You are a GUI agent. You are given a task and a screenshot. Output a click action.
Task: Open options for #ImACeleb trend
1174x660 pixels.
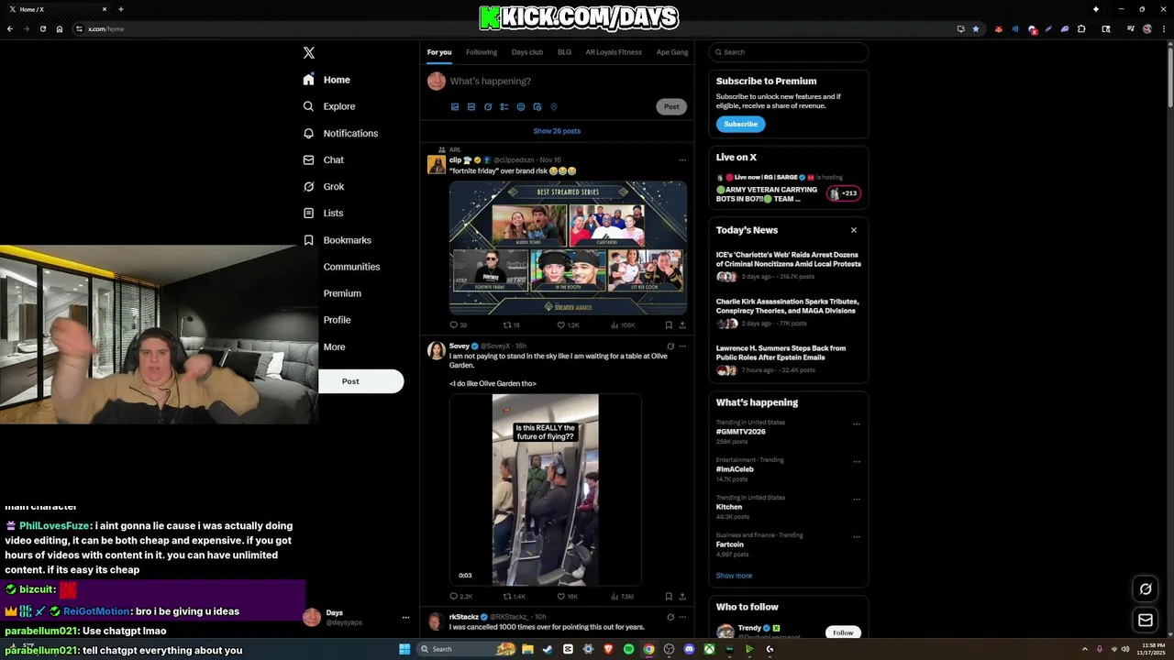(x=857, y=462)
